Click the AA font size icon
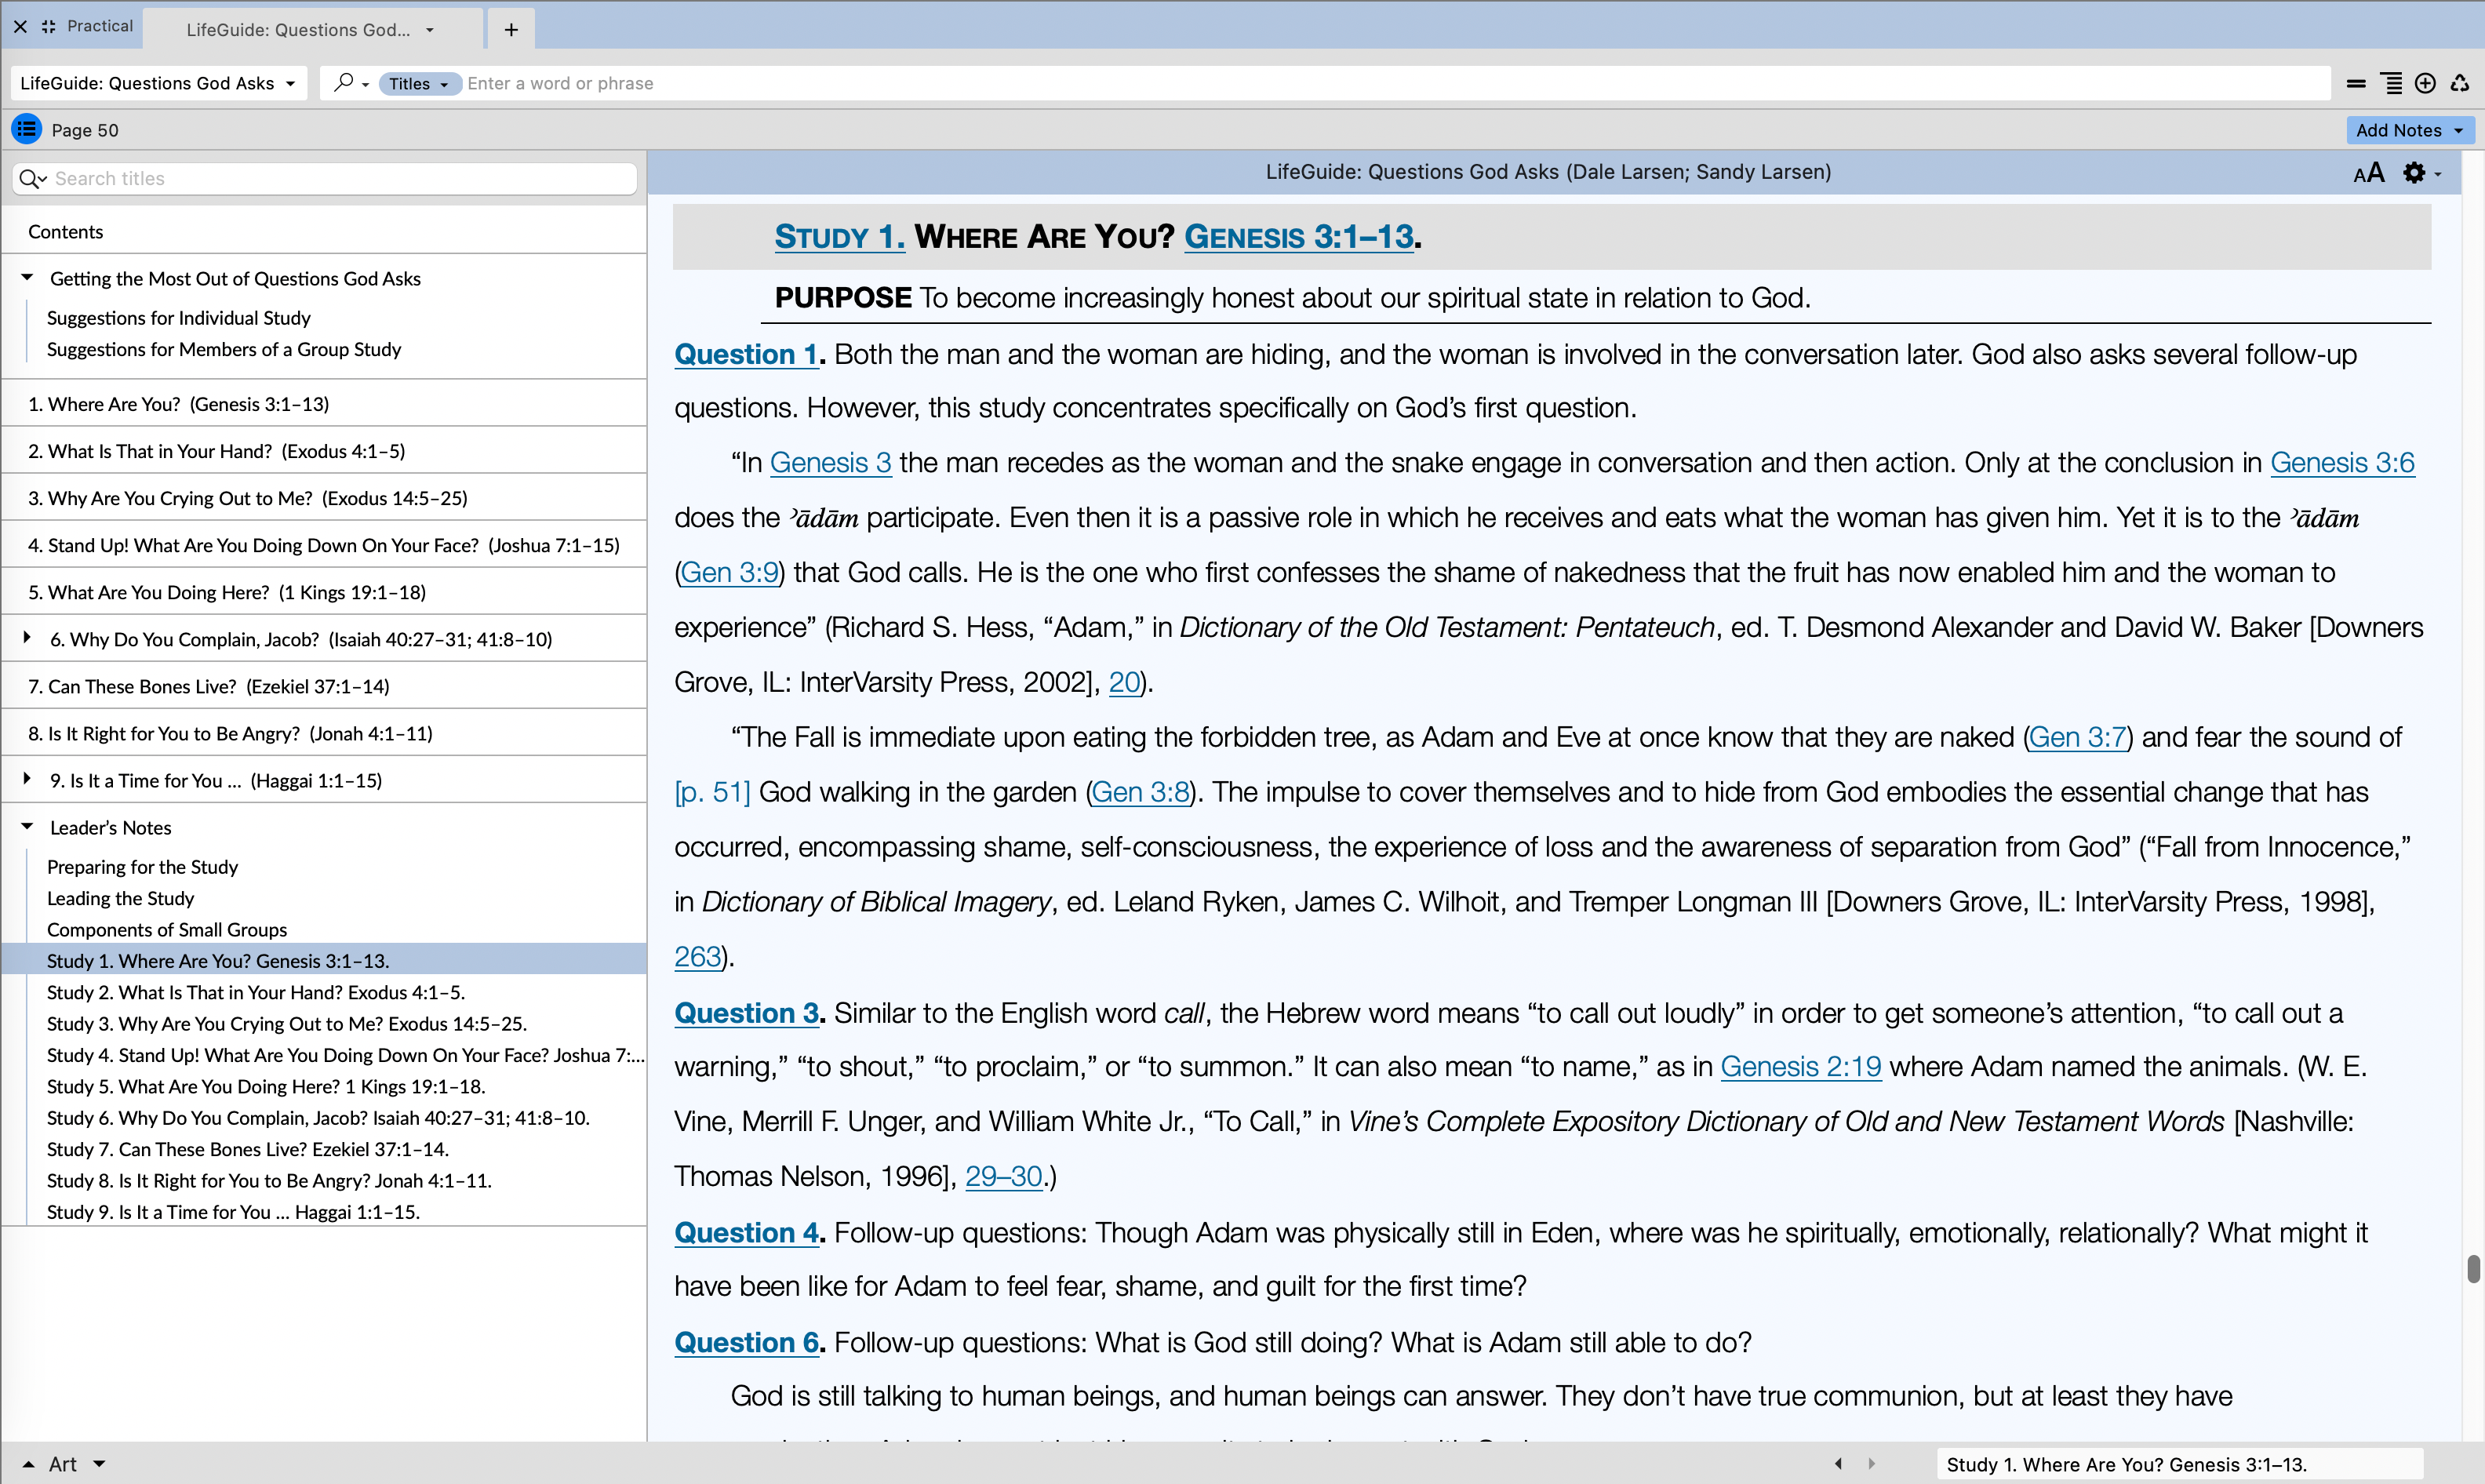The image size is (2485, 1484). coord(2368,173)
